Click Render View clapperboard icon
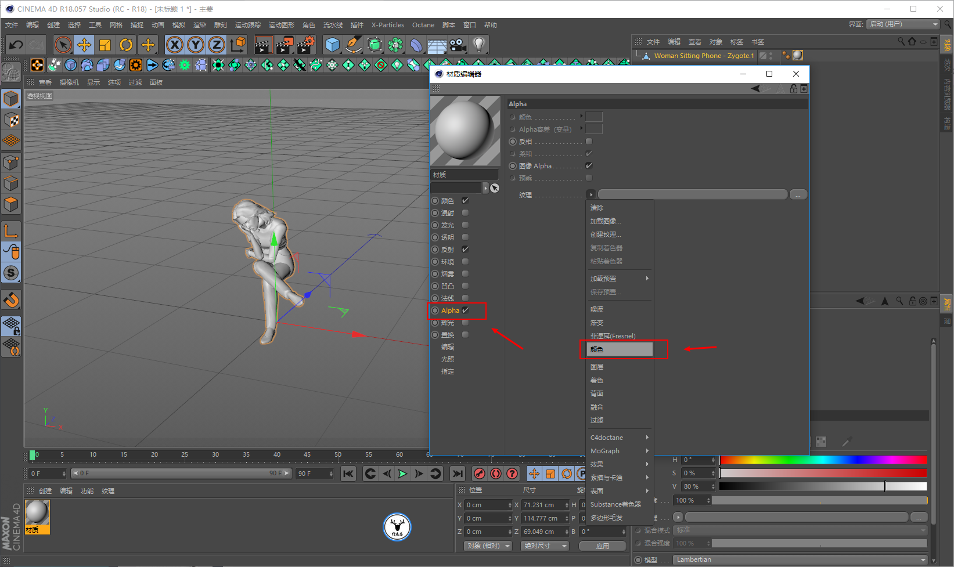Image resolution: width=954 pixels, height=567 pixels. (264, 45)
